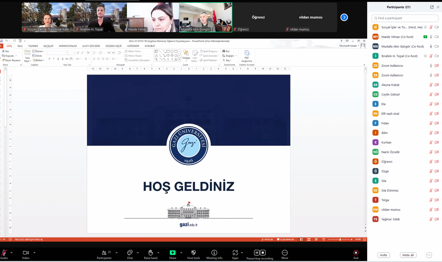Click Bul in the Düzenleme group
442x262 pixels.
[226, 51]
